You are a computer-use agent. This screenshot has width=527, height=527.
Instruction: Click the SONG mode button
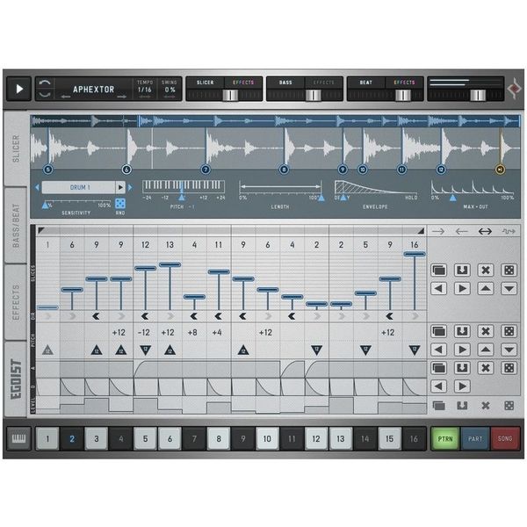point(506,437)
